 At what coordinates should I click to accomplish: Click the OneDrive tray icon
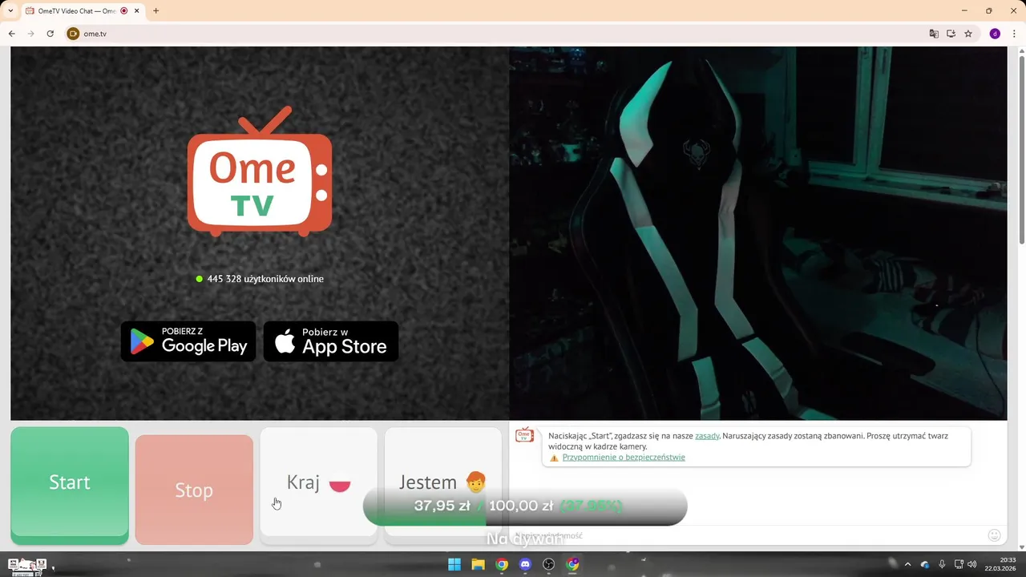click(925, 564)
